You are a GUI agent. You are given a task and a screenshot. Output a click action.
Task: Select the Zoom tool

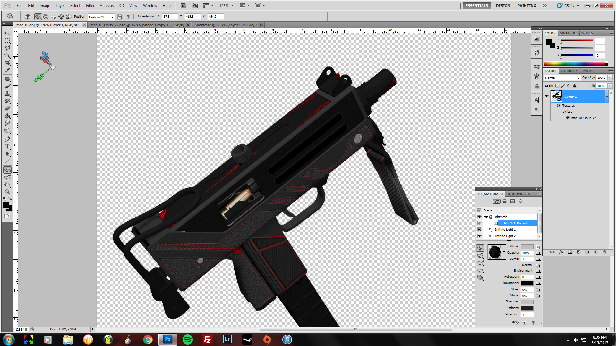[7, 192]
